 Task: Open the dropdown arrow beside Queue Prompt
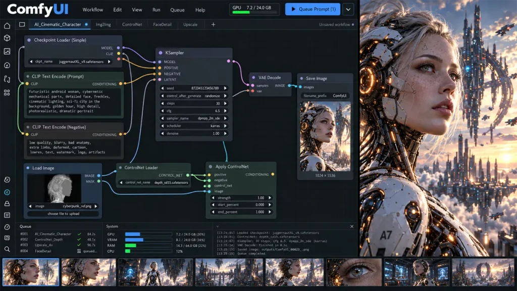click(348, 10)
